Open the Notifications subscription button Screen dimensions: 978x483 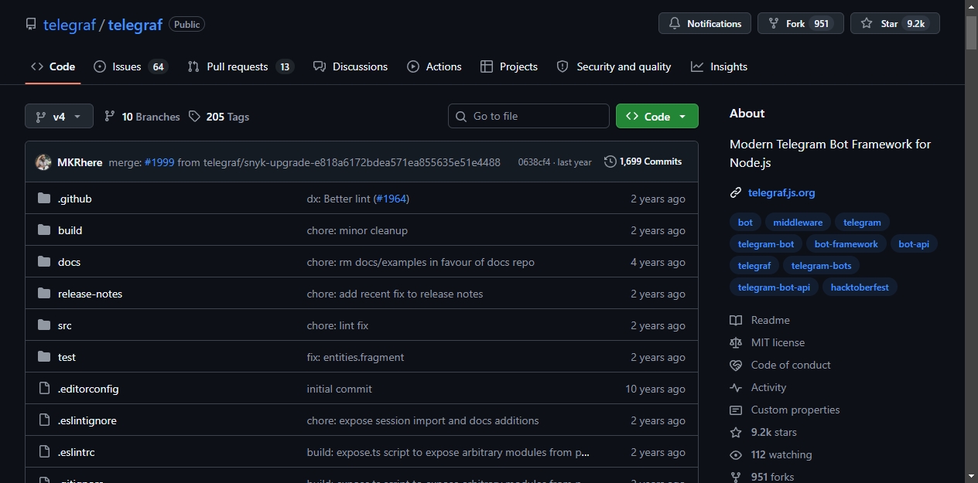tap(705, 23)
